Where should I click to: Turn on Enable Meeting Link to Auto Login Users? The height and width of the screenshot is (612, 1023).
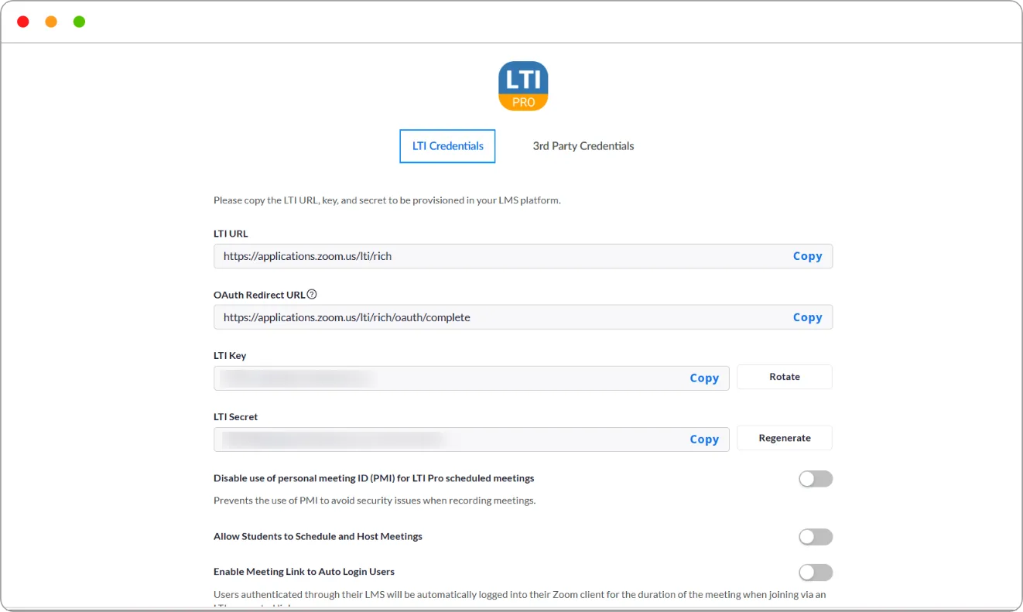(x=816, y=573)
